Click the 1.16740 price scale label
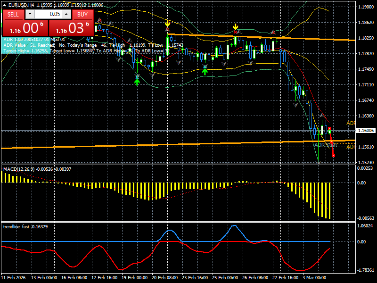 pyautogui.click(x=366, y=100)
